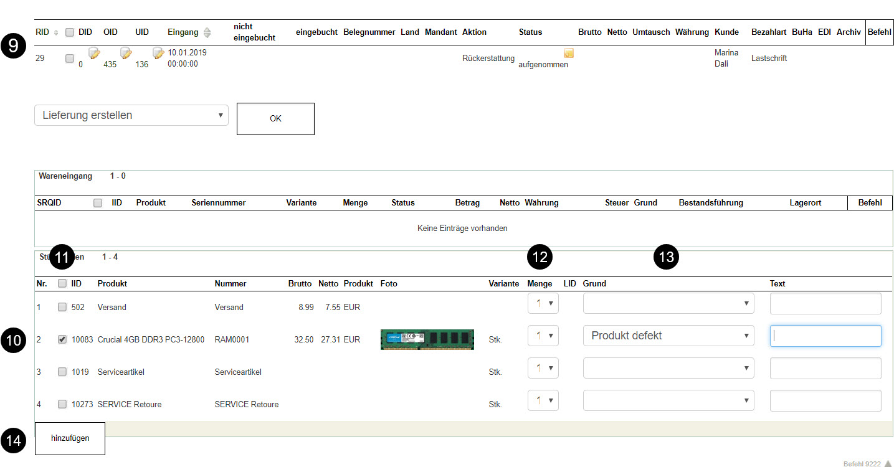Click the triangle icon beside Befehl 9222
The width and height of the screenshot is (894, 467).
tap(888, 463)
